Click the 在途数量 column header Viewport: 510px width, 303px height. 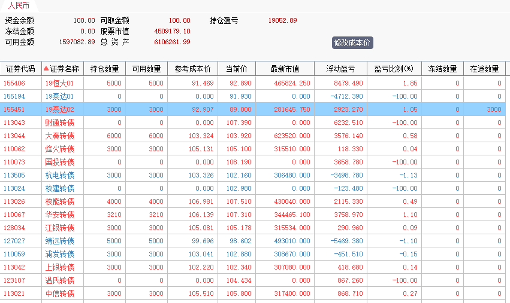pos(484,69)
